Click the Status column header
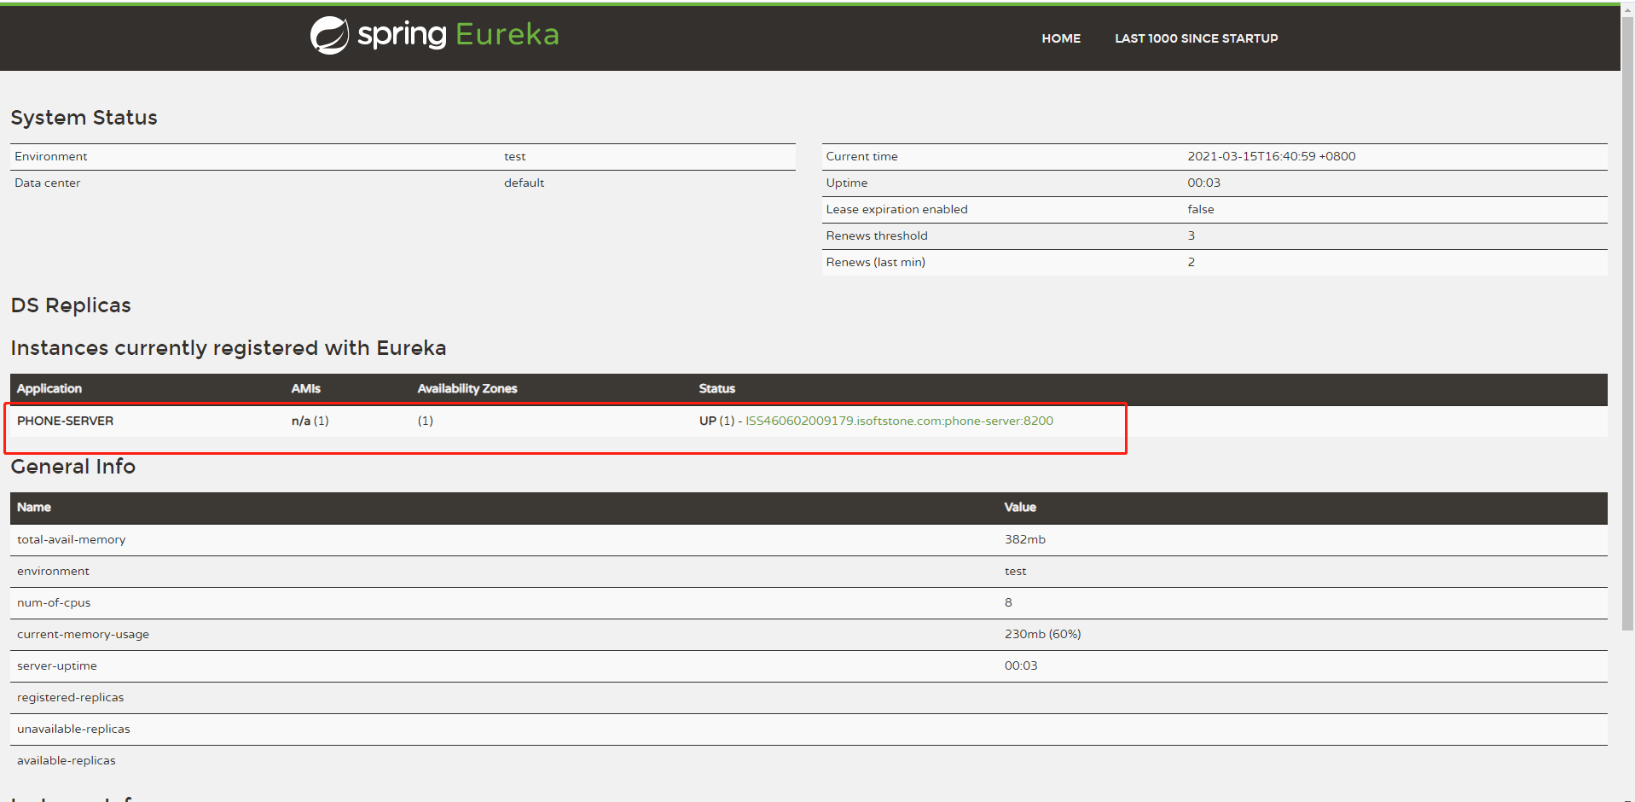Screen dimensions: 1635x802 coord(716,388)
